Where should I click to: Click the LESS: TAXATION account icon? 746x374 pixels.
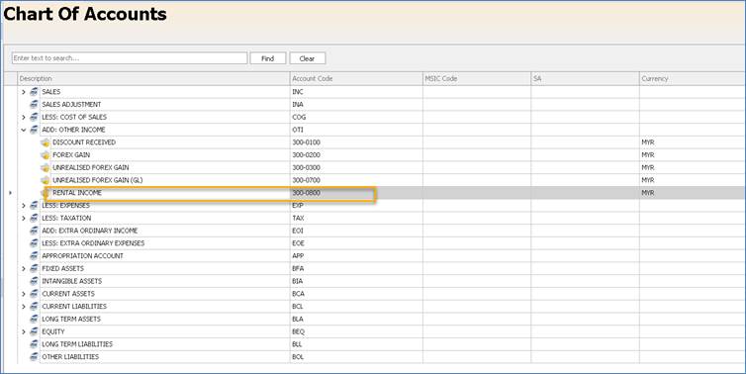(34, 218)
